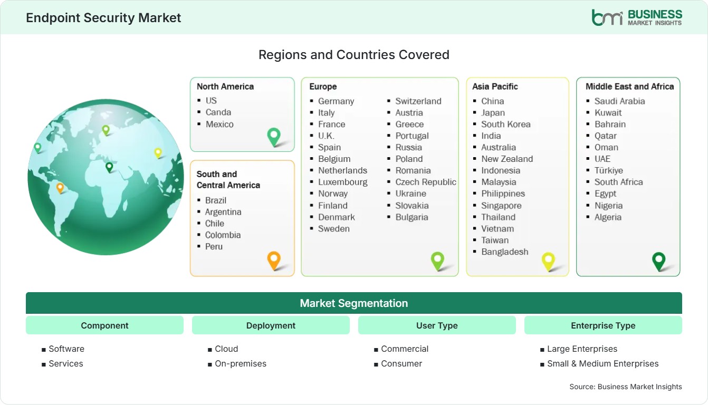Image resolution: width=708 pixels, height=405 pixels.
Task: Click the yellow pin on globe over Asia
Action: coord(158,153)
